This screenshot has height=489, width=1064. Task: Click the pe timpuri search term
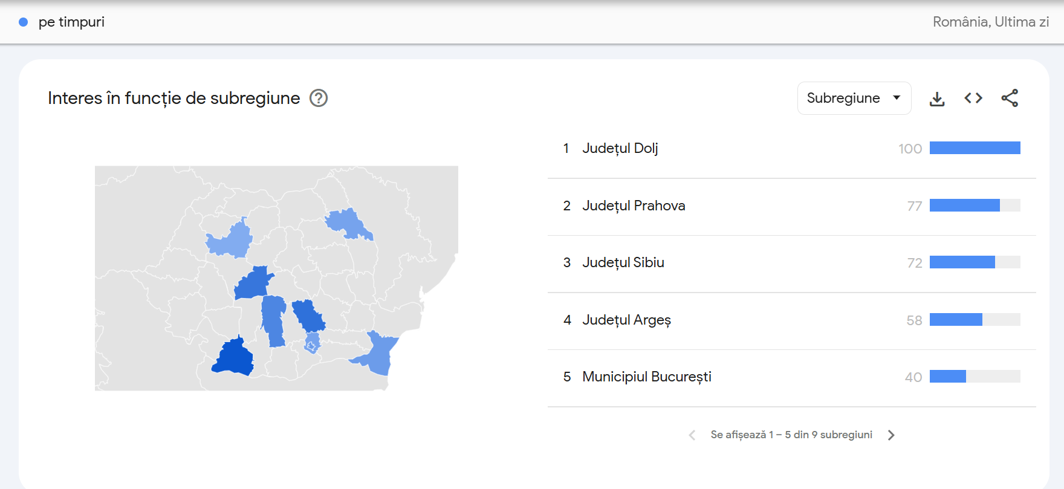click(71, 22)
